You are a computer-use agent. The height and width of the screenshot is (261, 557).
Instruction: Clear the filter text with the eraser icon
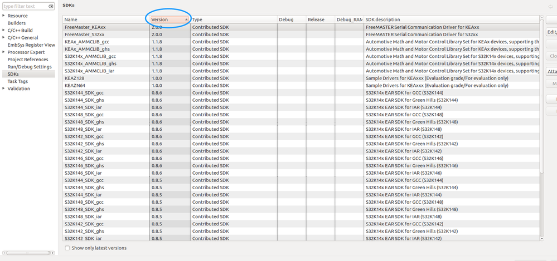pyautogui.click(x=51, y=6)
